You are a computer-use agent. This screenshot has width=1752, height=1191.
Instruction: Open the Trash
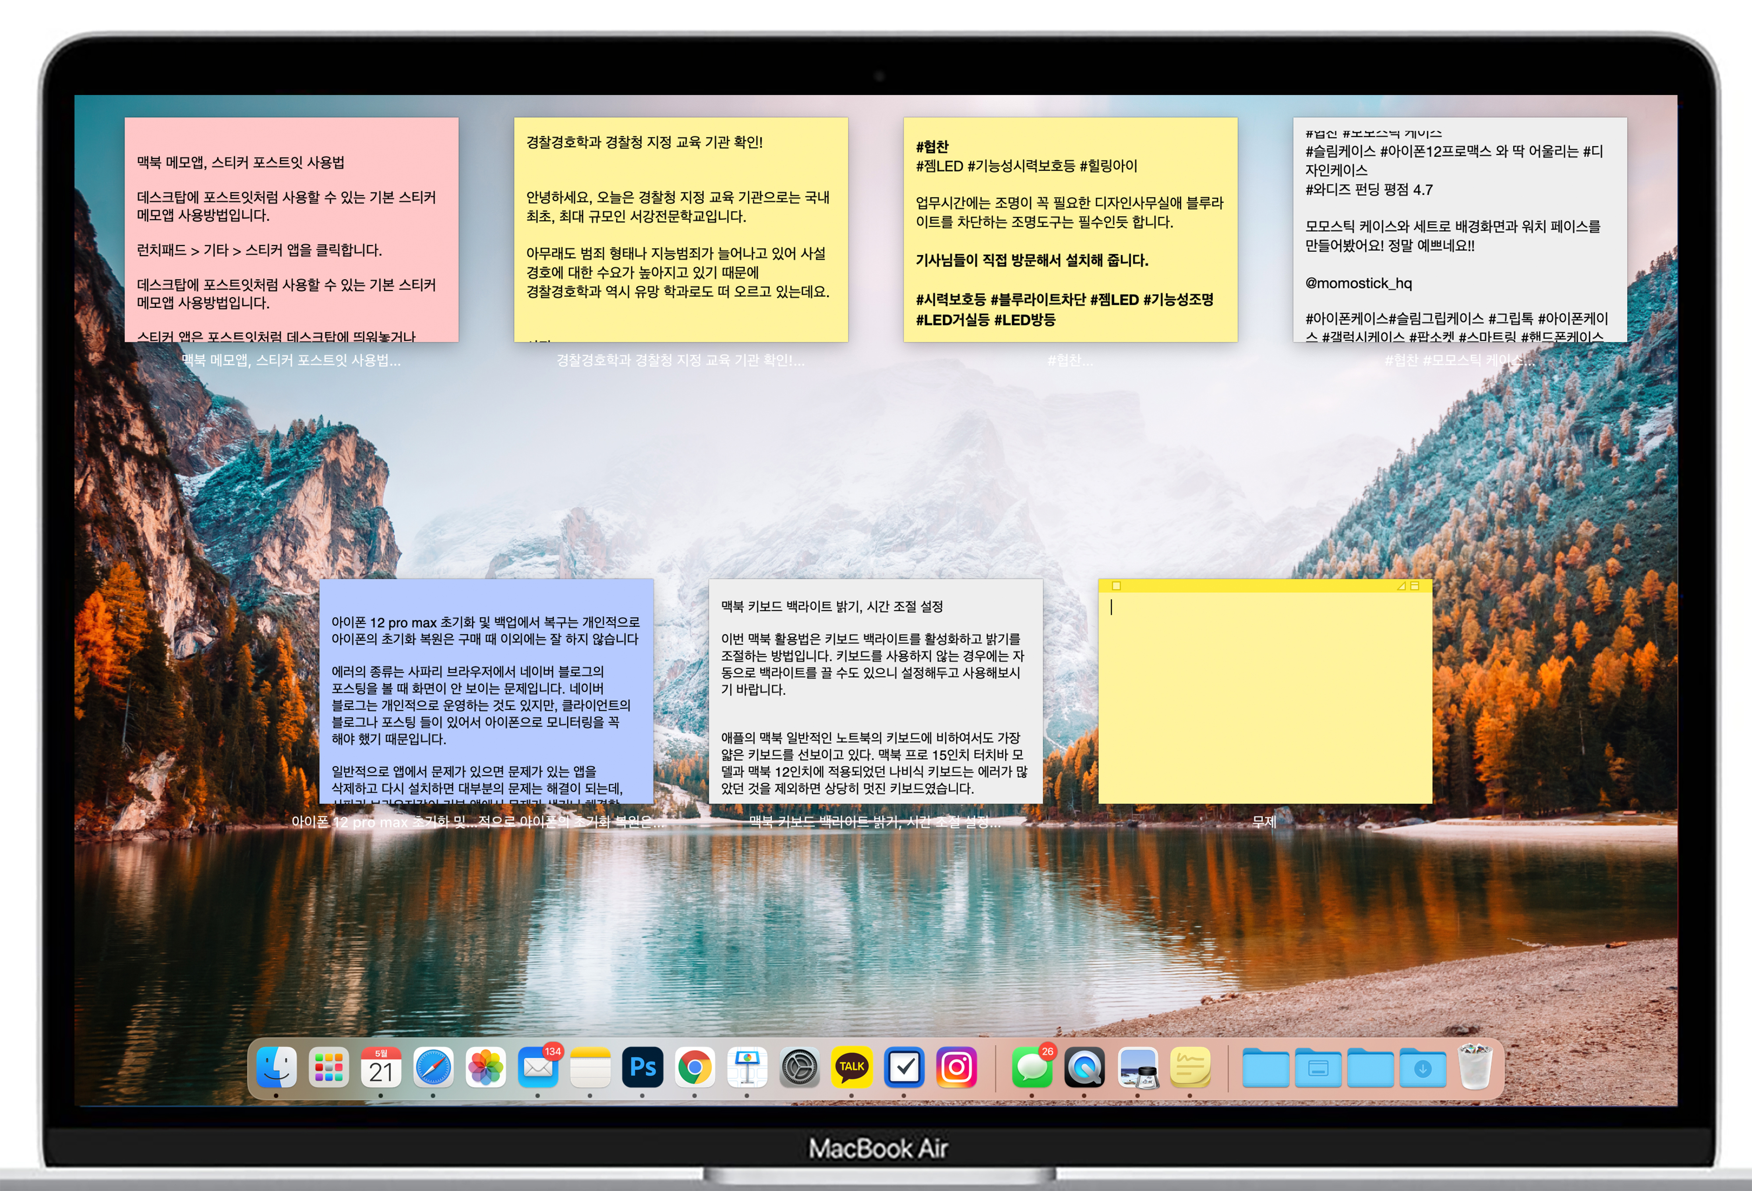[x=1475, y=1067]
